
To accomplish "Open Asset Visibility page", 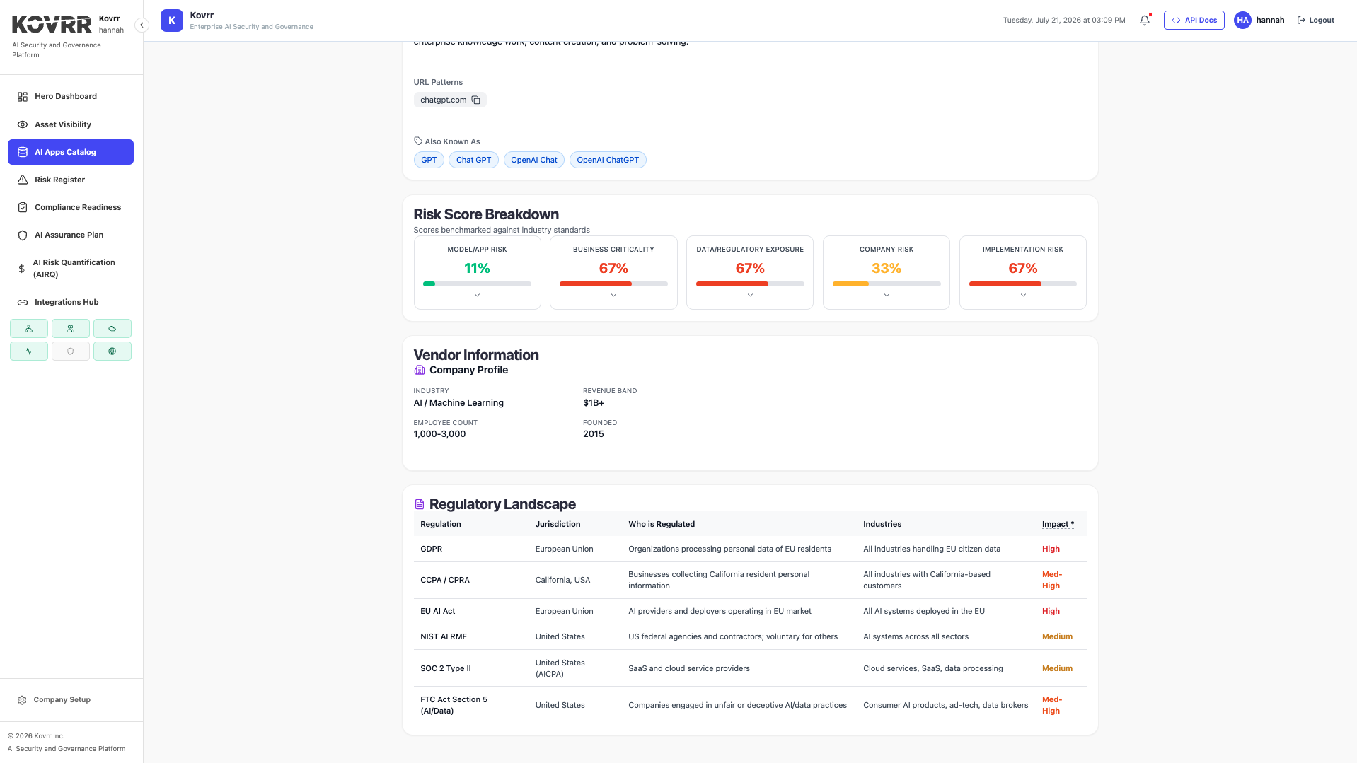I will [71, 124].
